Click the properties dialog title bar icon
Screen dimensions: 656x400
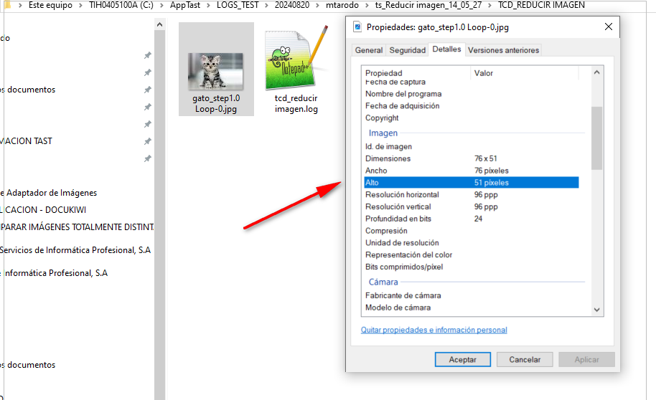coord(357,27)
